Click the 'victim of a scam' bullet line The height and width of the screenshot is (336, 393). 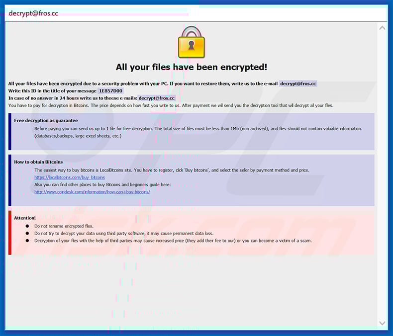(173, 241)
